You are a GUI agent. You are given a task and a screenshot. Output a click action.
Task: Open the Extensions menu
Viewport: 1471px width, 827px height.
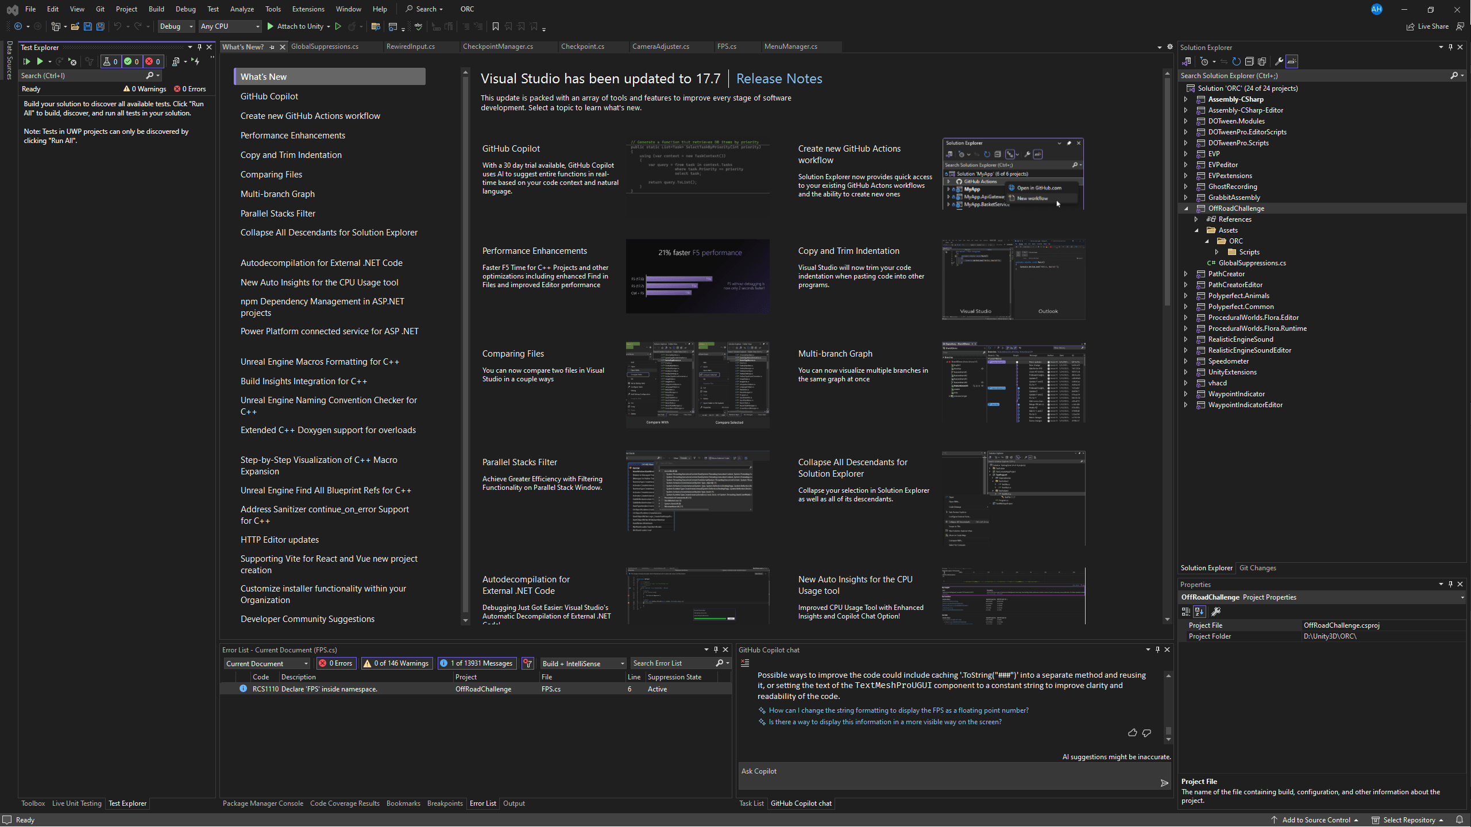(x=308, y=9)
